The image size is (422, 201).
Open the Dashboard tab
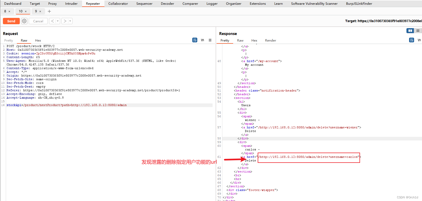tap(13, 3)
